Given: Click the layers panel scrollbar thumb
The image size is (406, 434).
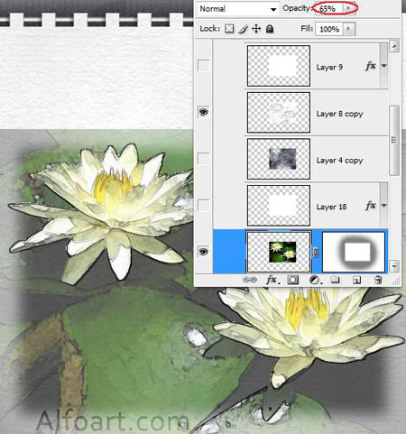Looking at the screenshot, I should coord(394,140).
